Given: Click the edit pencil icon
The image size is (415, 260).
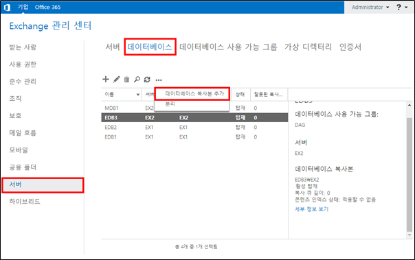Looking at the screenshot, I should click(116, 80).
